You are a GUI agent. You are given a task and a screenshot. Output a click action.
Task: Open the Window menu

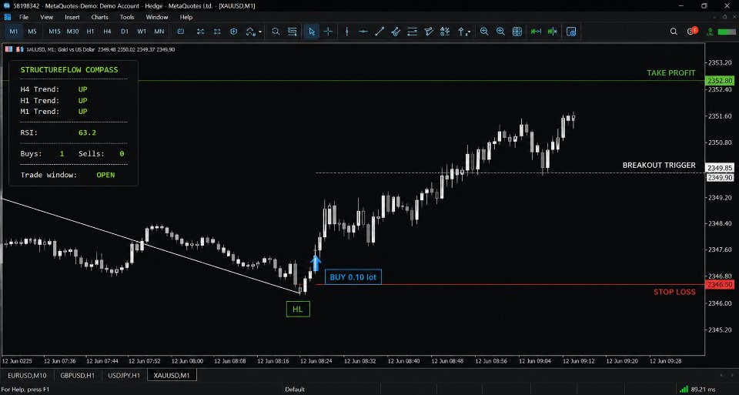tap(156, 17)
